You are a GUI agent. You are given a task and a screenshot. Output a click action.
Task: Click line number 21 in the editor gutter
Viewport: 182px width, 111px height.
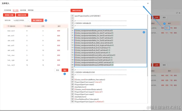(x=73, y=67)
